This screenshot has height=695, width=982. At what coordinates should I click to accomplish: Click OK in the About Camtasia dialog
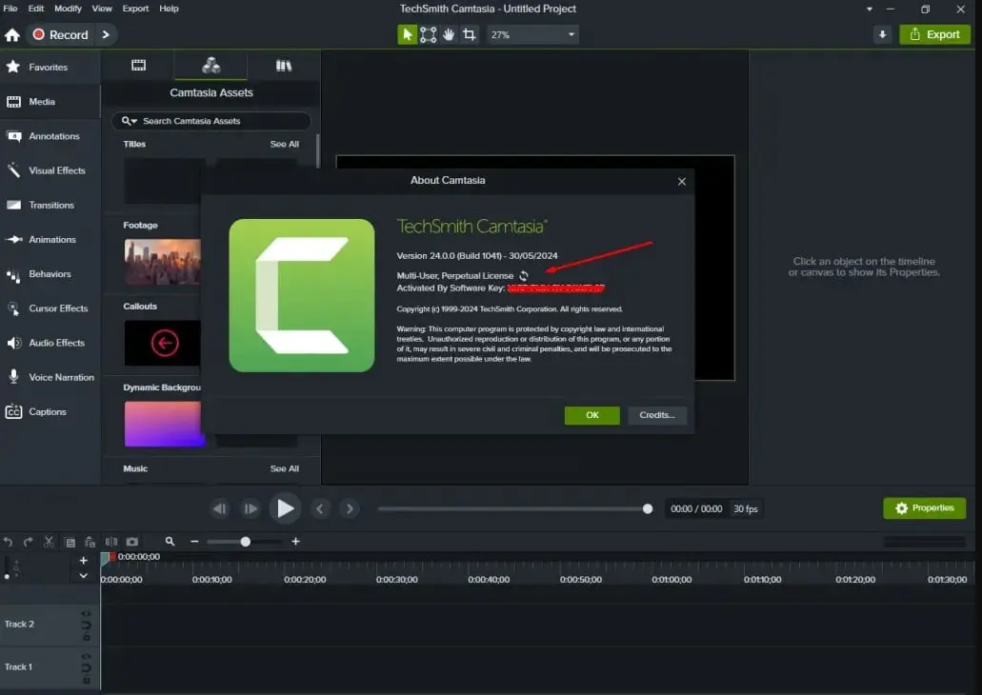click(591, 415)
